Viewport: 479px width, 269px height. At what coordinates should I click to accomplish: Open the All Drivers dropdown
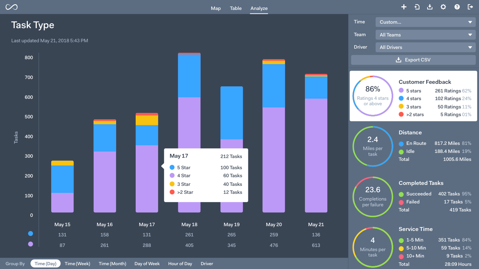point(425,47)
